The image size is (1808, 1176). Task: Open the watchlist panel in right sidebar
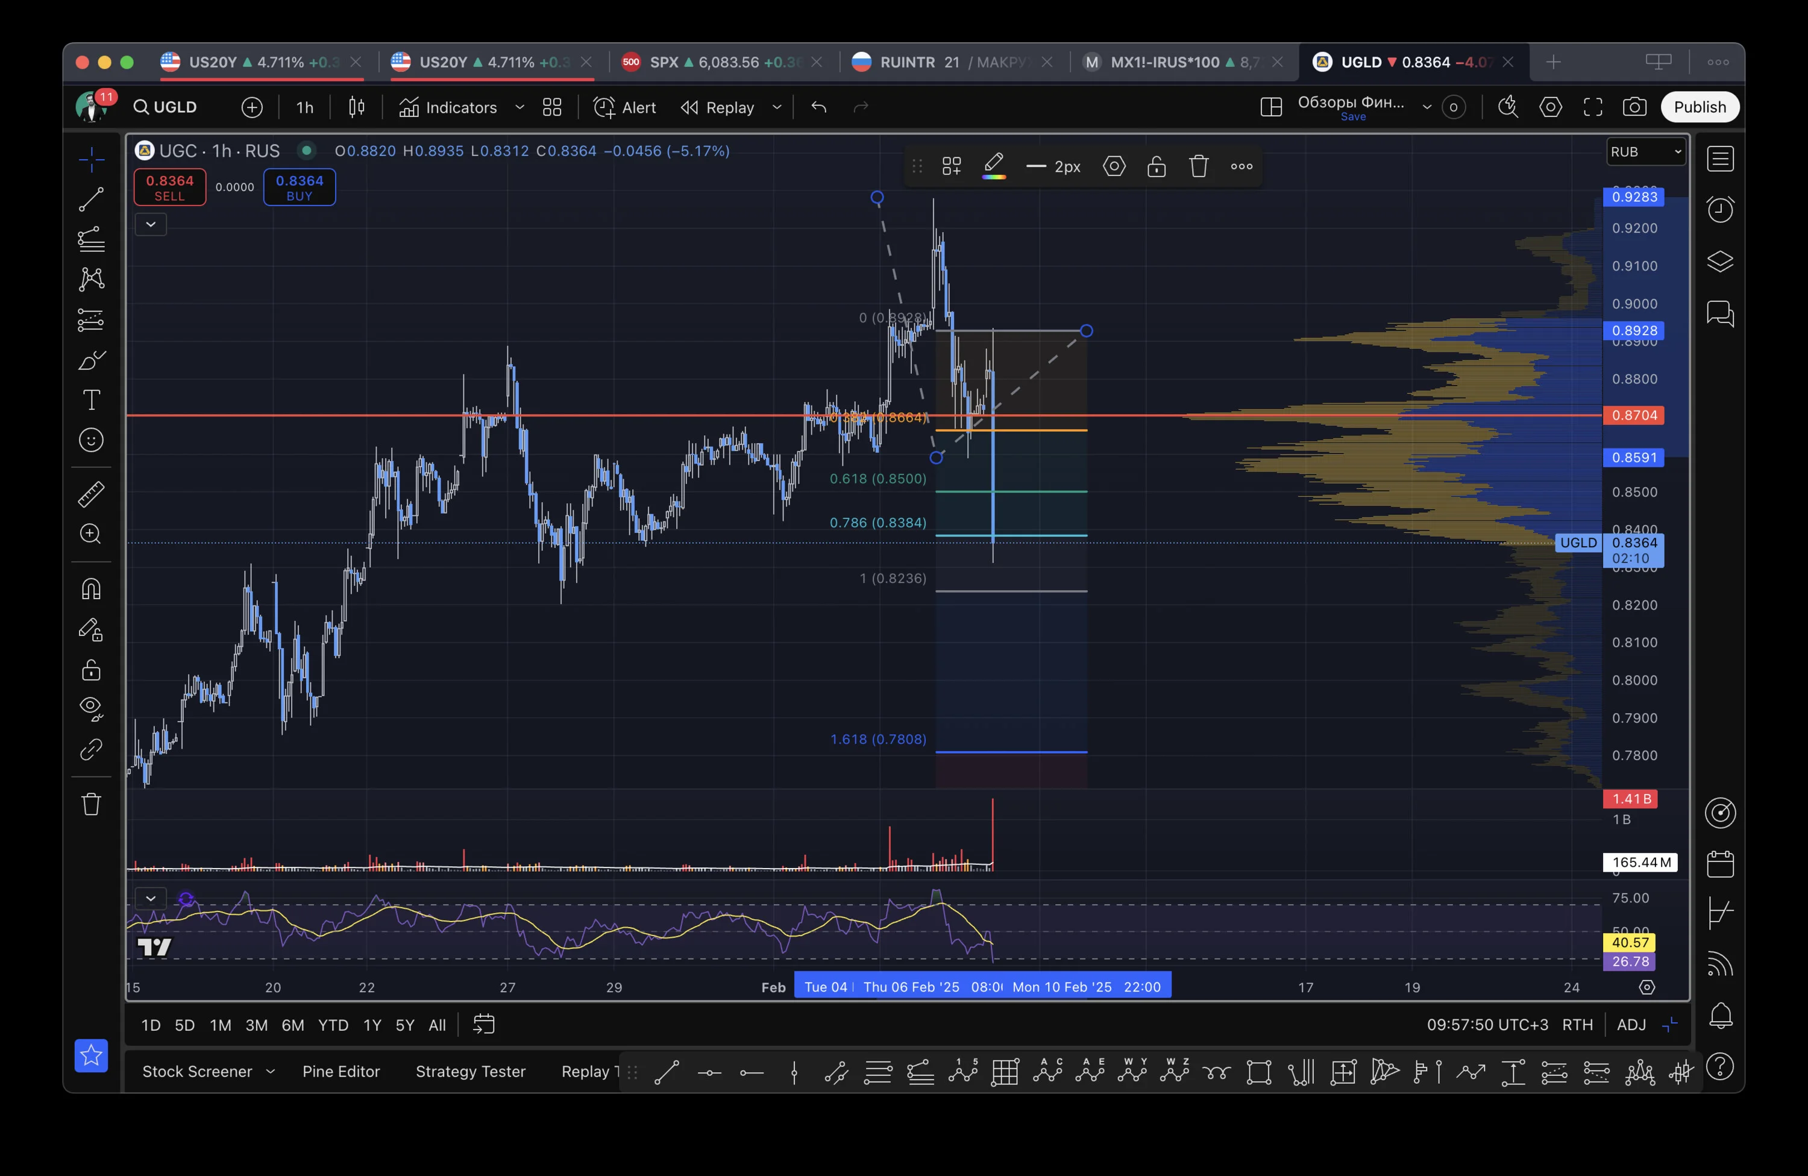pyautogui.click(x=1720, y=159)
